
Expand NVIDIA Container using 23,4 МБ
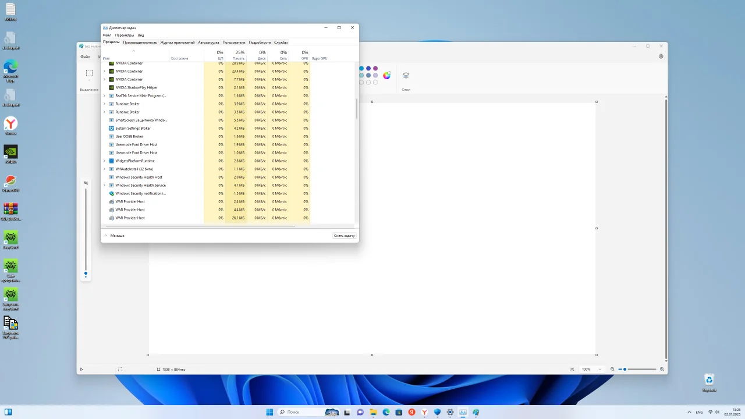(x=104, y=71)
